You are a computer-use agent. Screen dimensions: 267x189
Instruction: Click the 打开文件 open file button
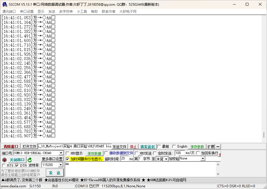[30, 146]
